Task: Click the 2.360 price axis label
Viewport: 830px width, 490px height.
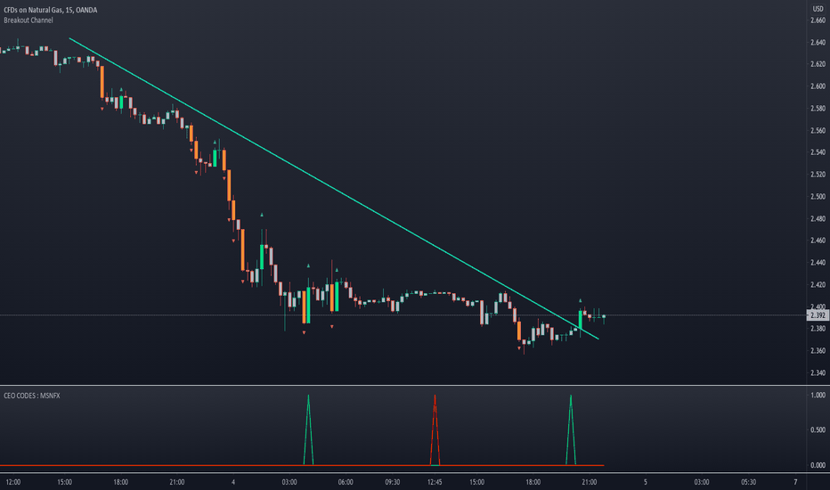Action: tap(818, 351)
